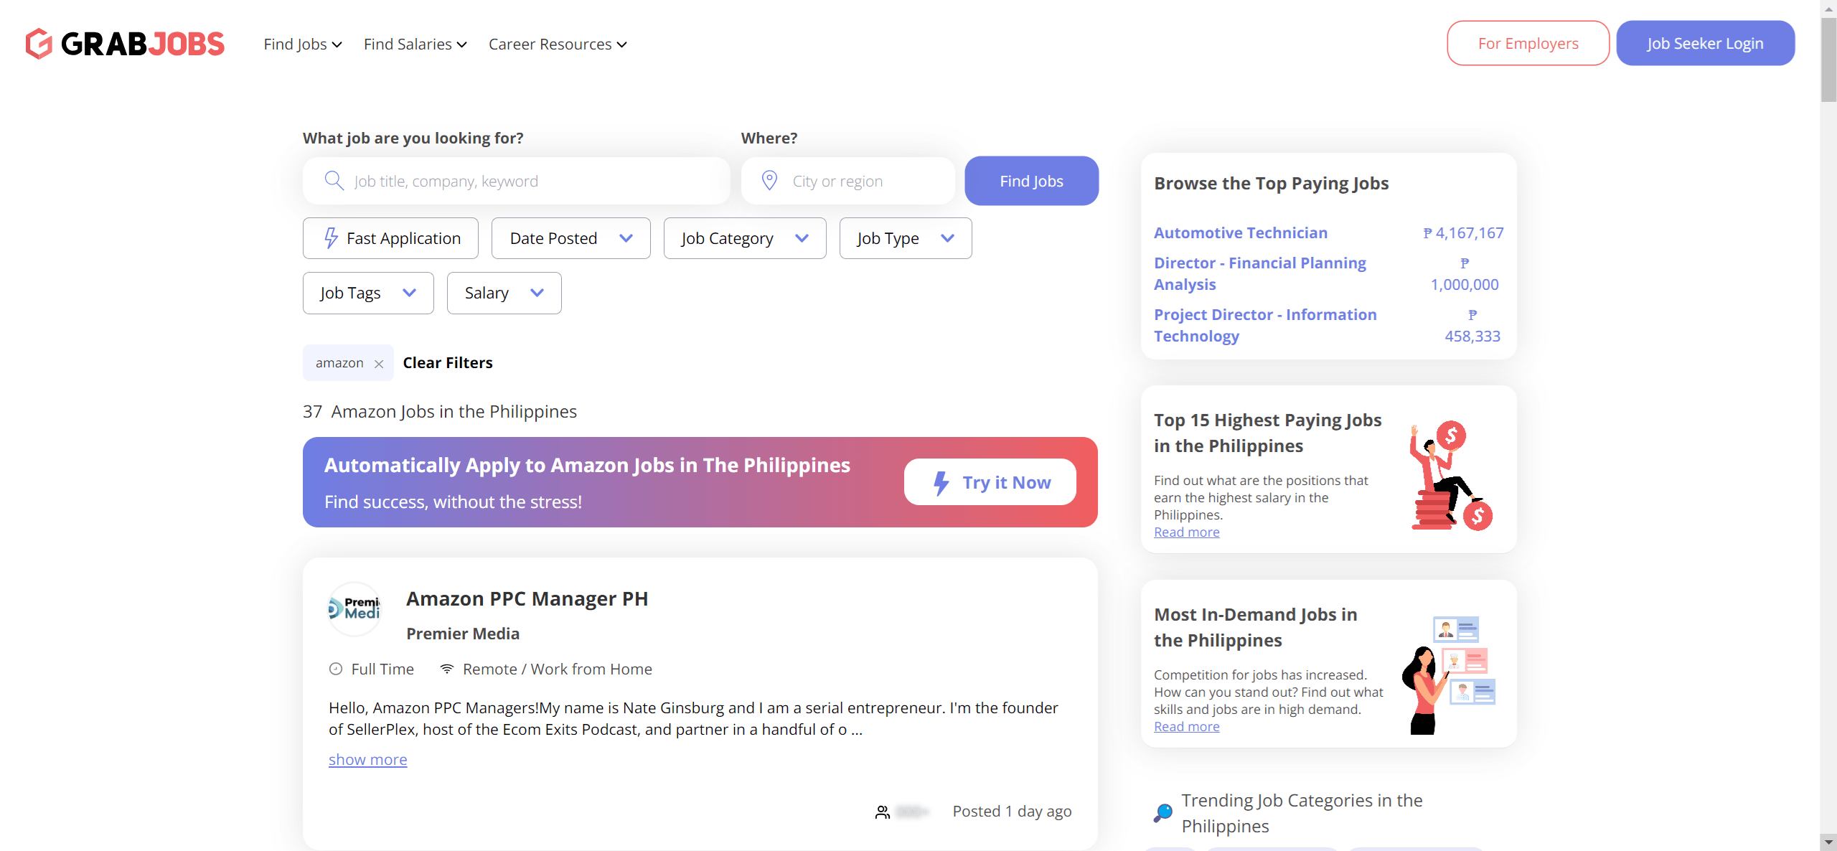1837x851 pixels.
Task: Click the GrabJobs logo
Action: tap(125, 44)
